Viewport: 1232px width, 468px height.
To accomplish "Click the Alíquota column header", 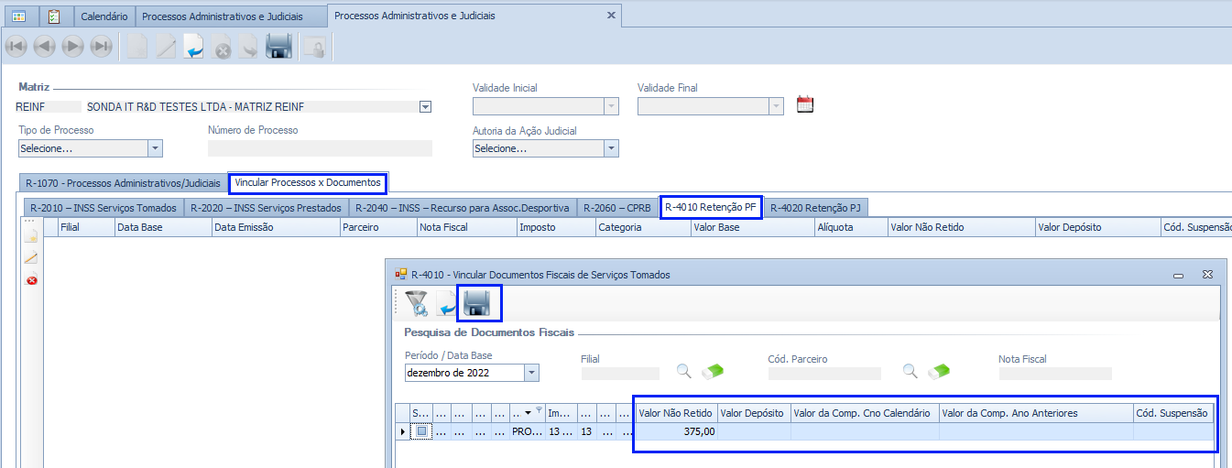I will [x=850, y=227].
